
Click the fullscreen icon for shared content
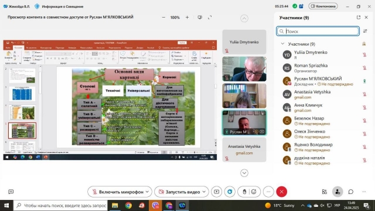coord(210,18)
